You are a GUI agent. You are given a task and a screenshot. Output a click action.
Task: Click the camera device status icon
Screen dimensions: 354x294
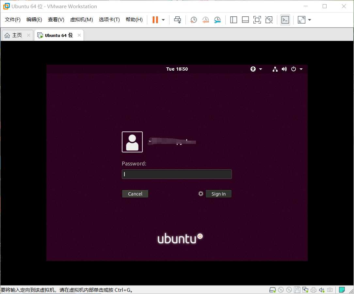330,290
